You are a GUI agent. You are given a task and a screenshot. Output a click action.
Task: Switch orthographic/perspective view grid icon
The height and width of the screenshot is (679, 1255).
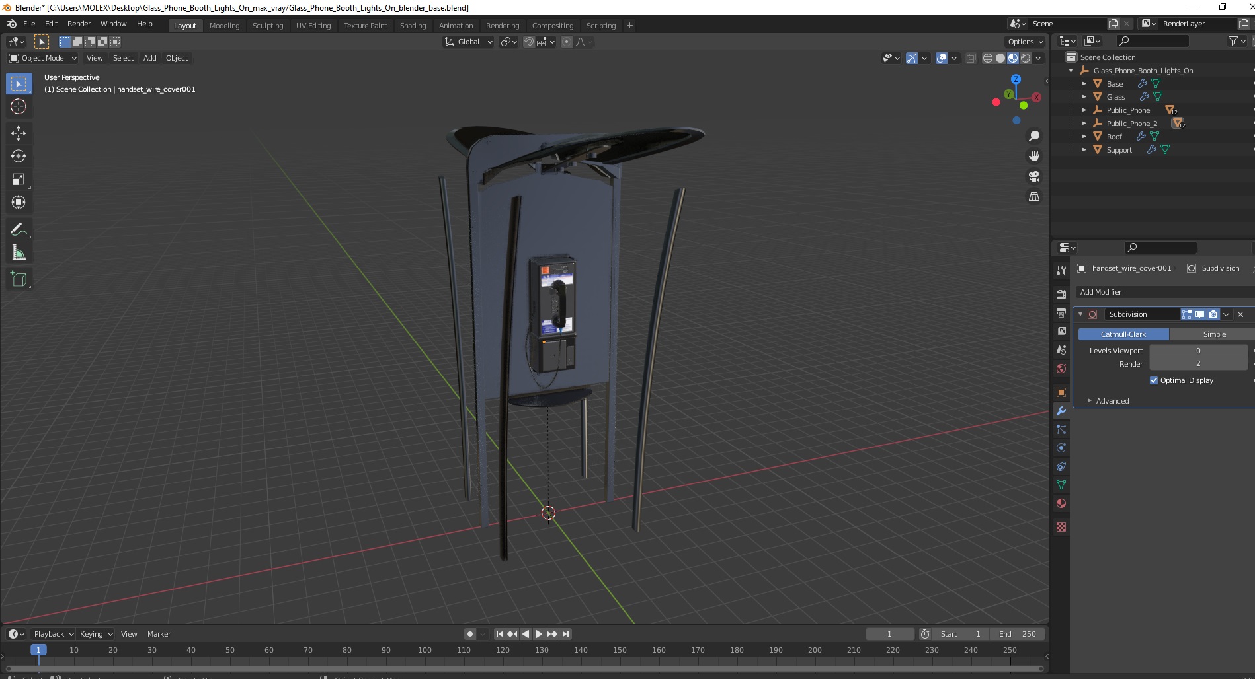click(x=1034, y=197)
